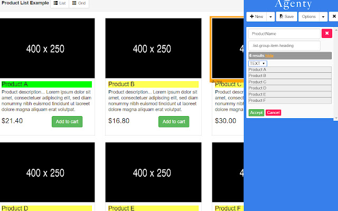Click the $30.00 price

226,121
